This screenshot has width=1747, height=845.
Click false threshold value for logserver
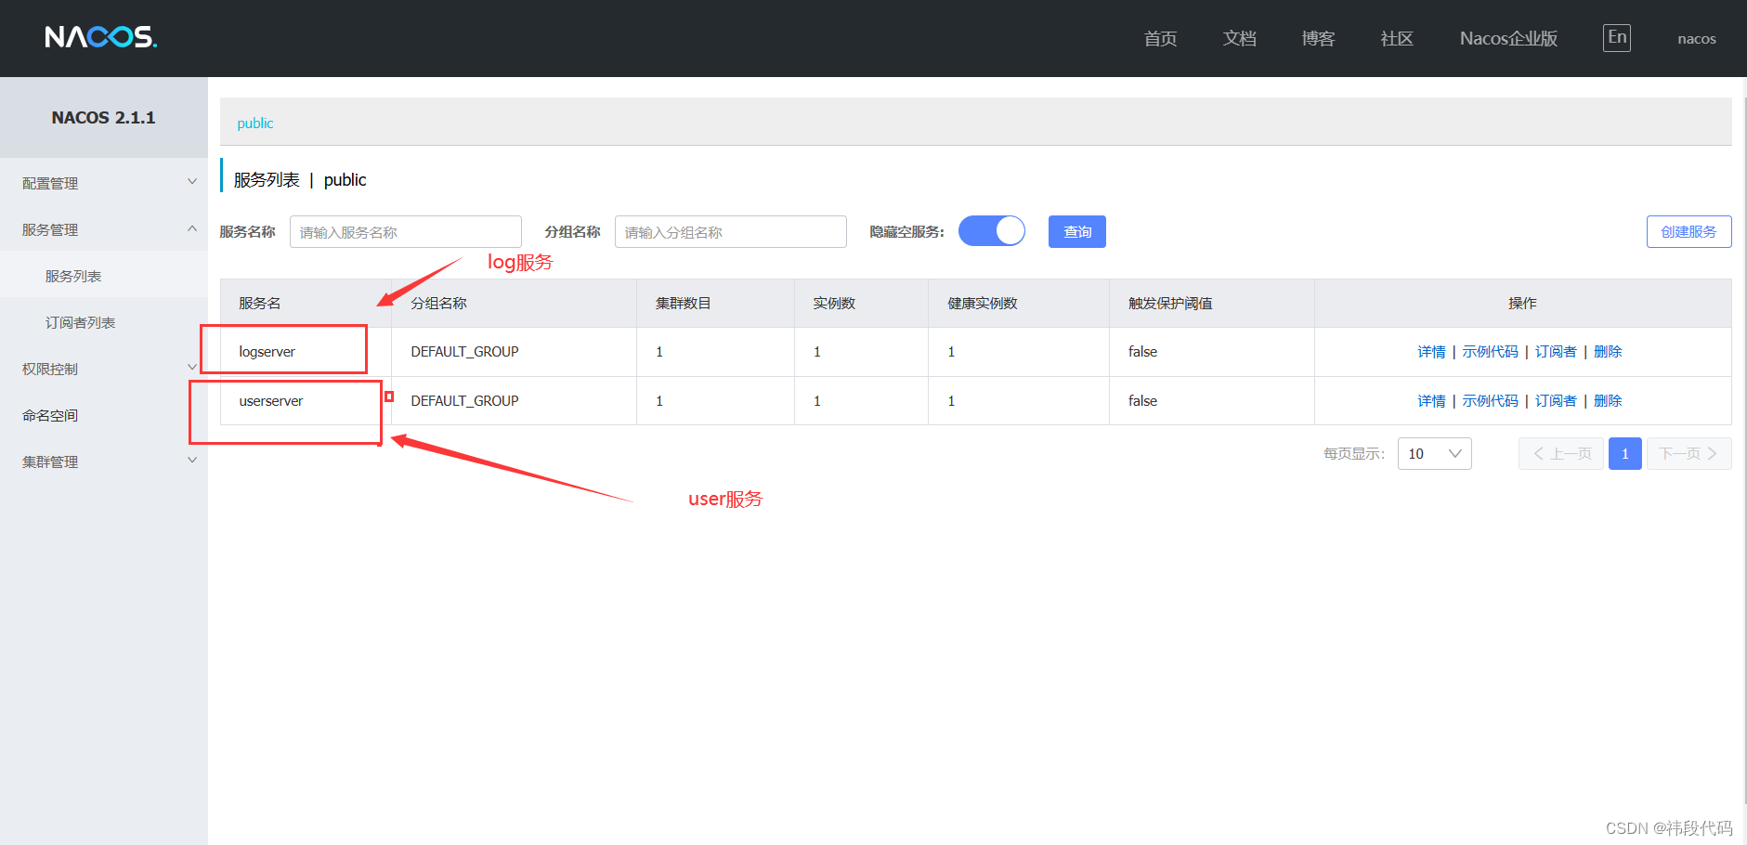pyautogui.click(x=1142, y=352)
